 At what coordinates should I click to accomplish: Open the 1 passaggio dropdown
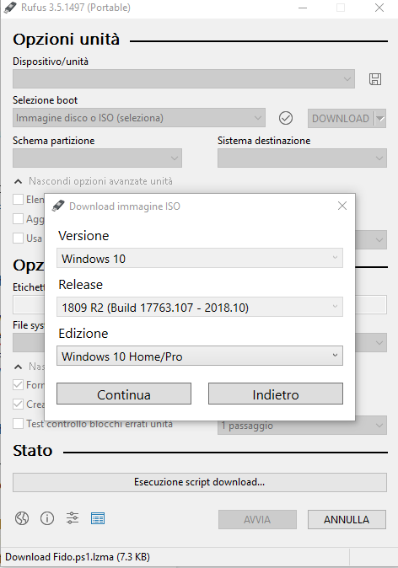click(x=303, y=426)
